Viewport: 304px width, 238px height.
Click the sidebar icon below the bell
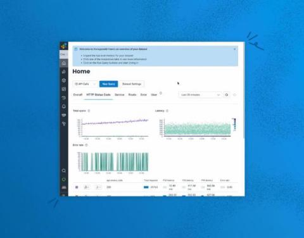(x=64, y=115)
